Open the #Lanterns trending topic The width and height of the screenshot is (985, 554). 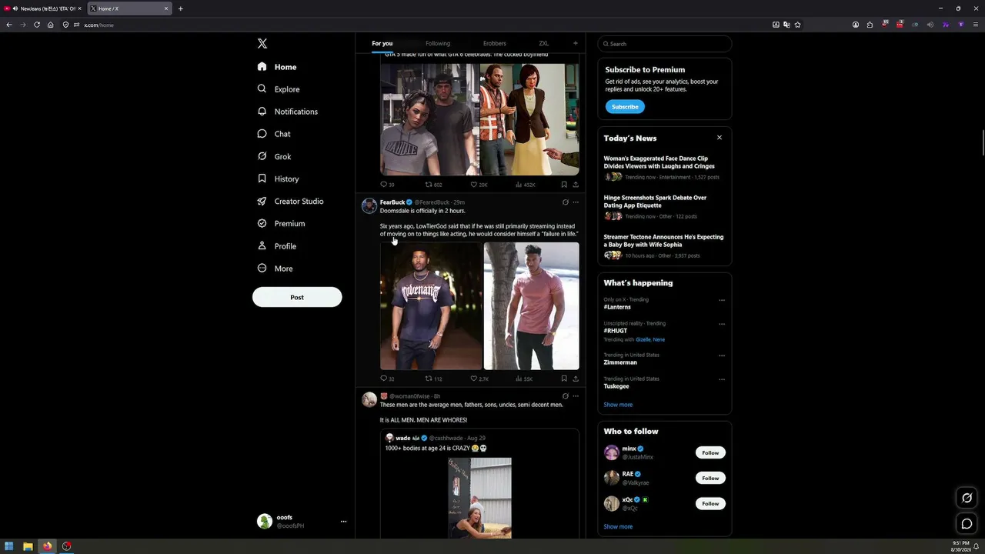(x=617, y=307)
